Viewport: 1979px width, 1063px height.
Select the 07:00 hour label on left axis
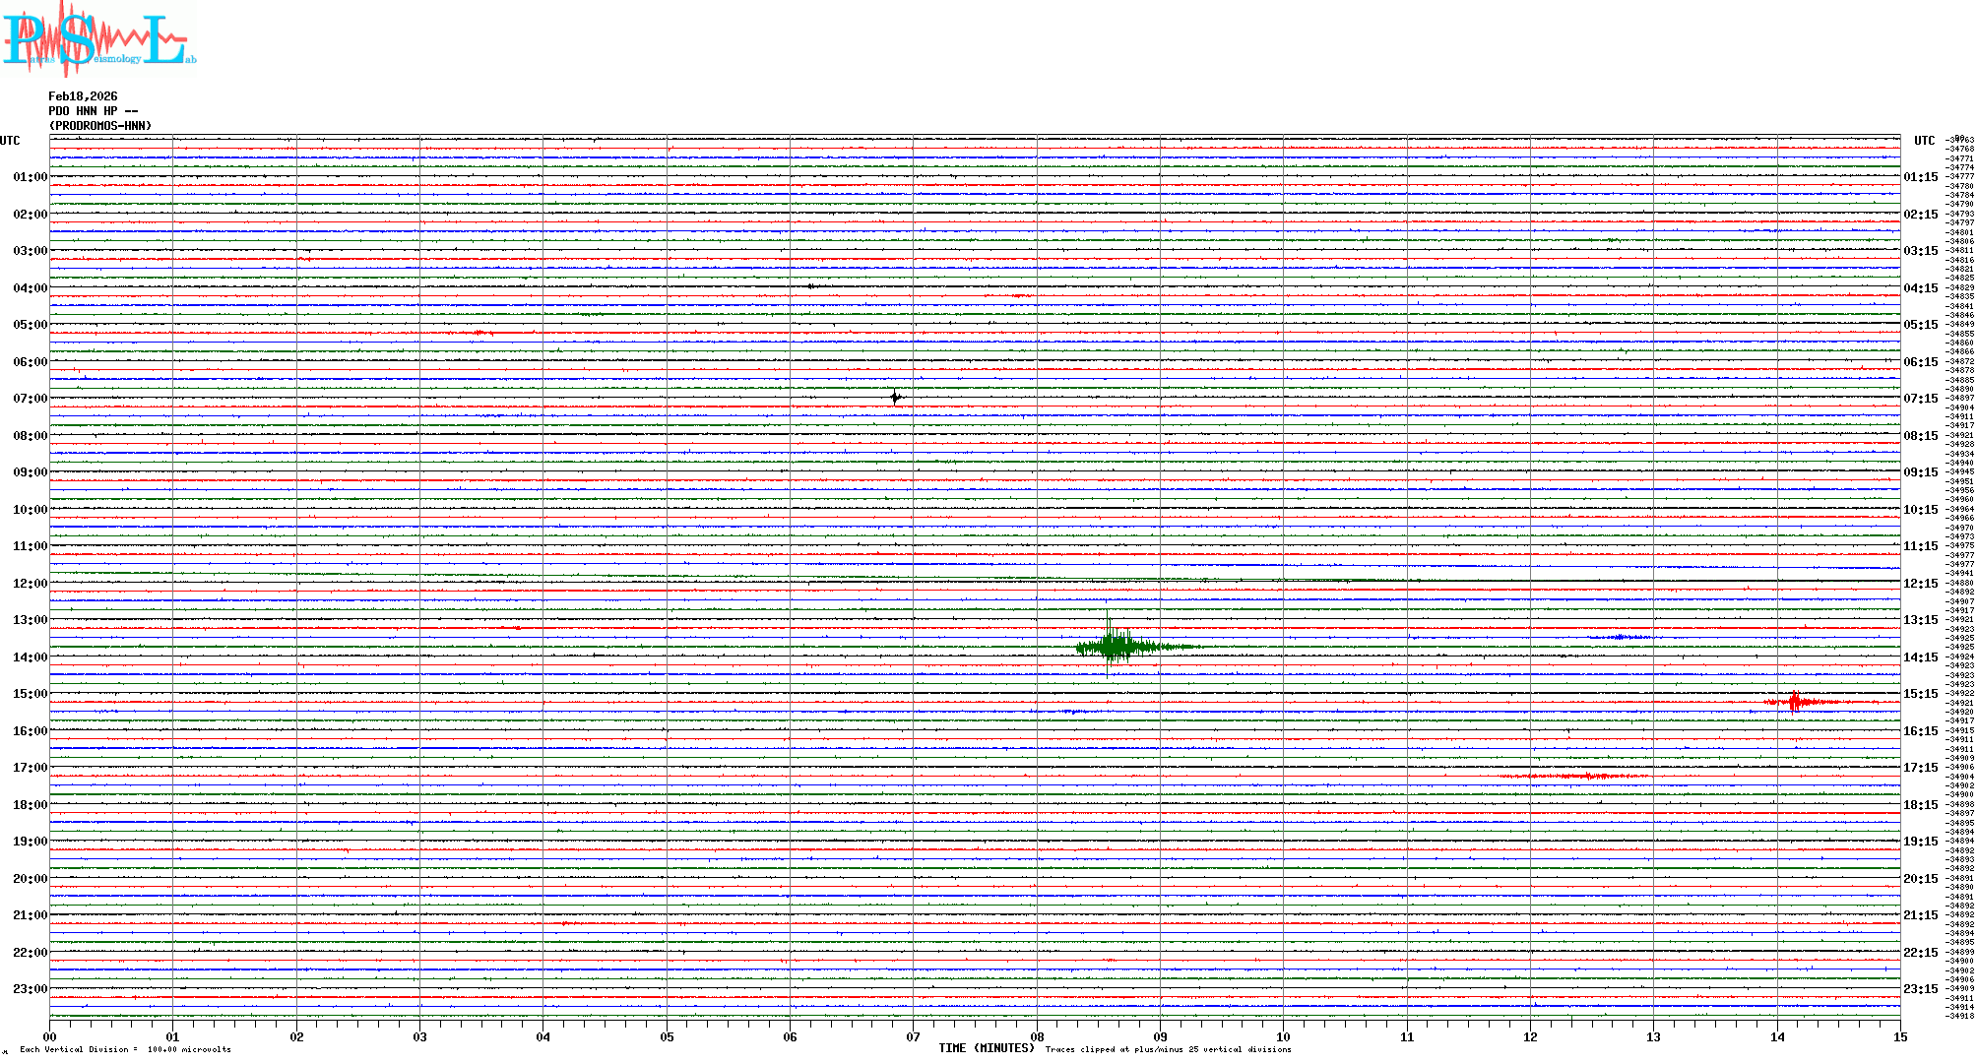point(30,399)
